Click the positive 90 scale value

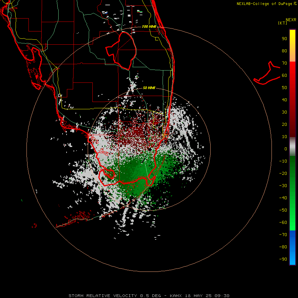pyautogui.click(x=284, y=39)
